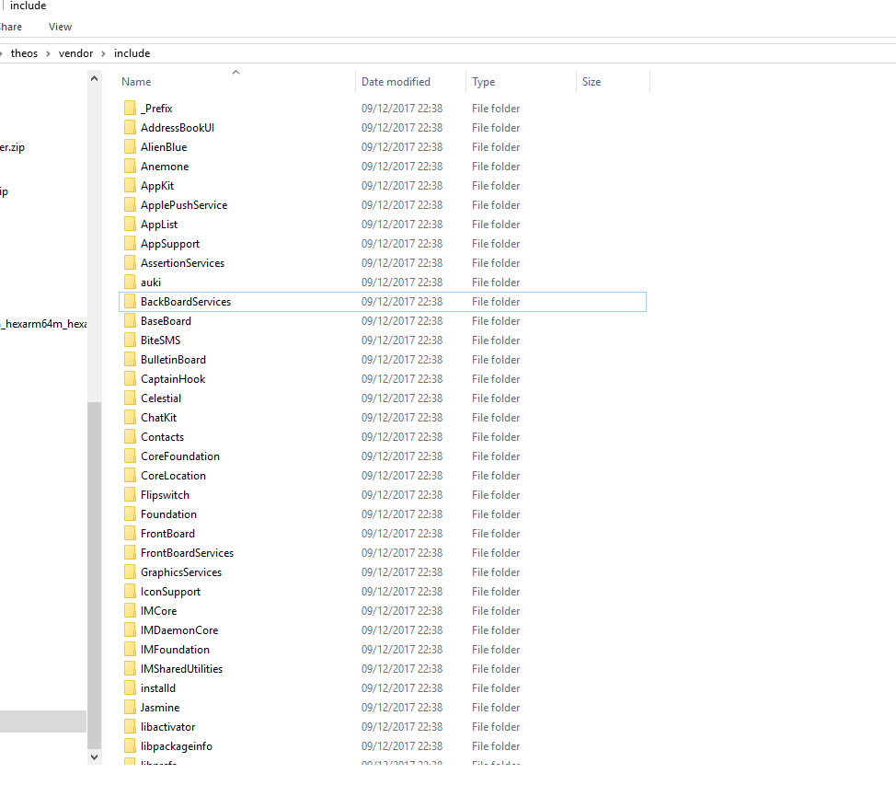The width and height of the screenshot is (896, 785).
Task: Select the BackBoardServices folder icon
Action: (x=131, y=301)
